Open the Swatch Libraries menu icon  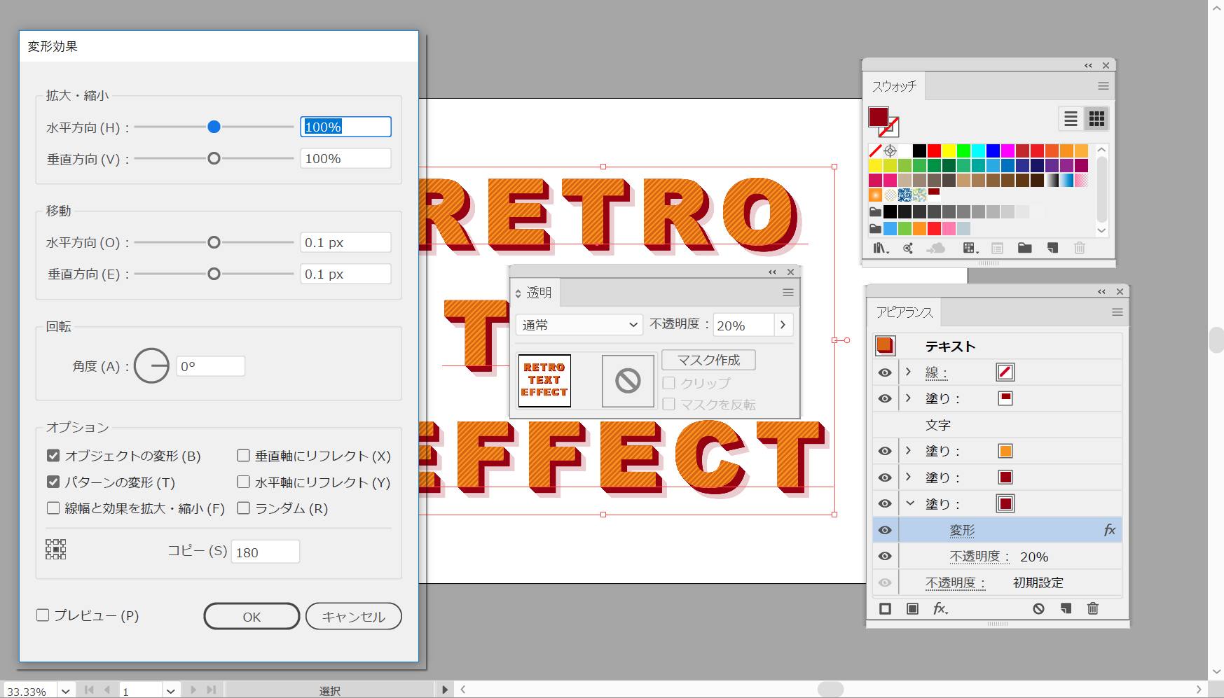[880, 249]
